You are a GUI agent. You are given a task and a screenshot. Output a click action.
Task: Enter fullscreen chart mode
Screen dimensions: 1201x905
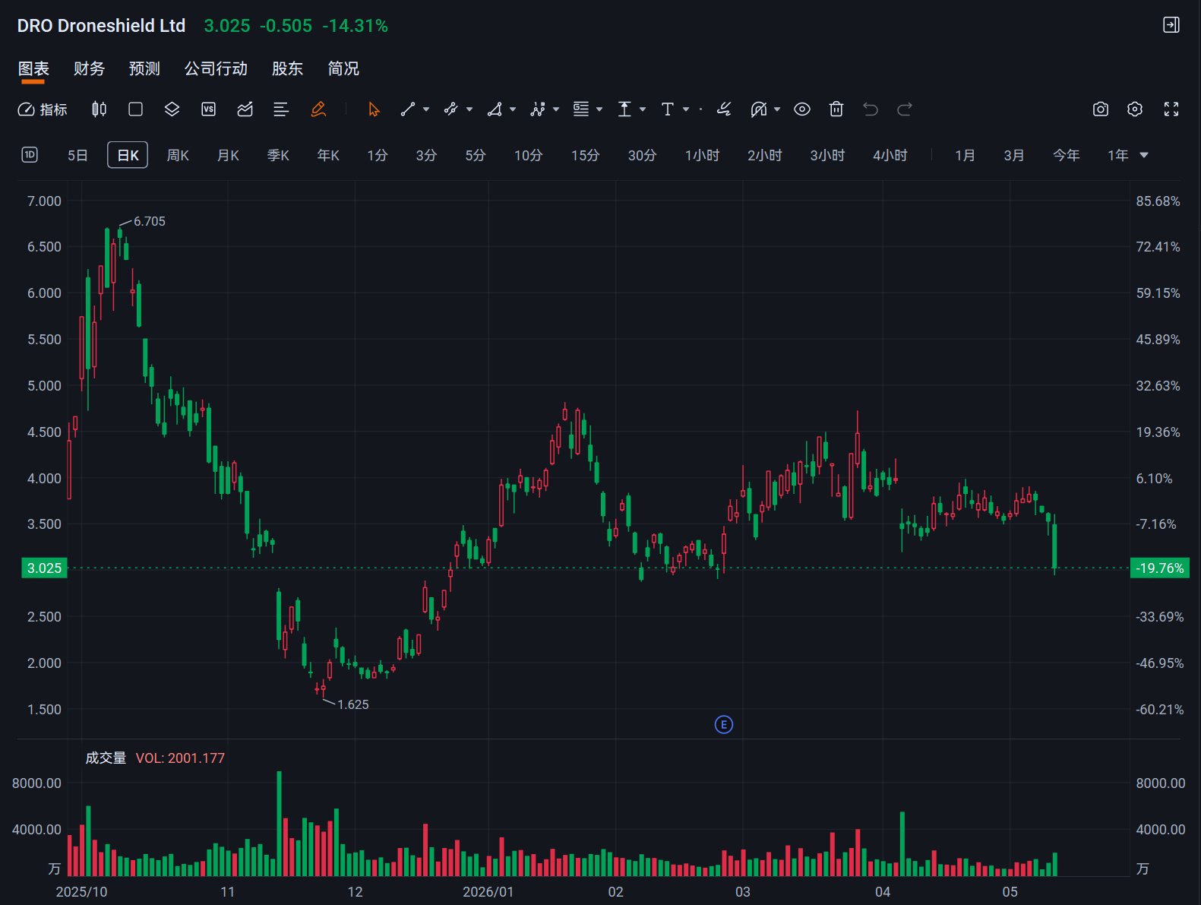pos(1171,109)
